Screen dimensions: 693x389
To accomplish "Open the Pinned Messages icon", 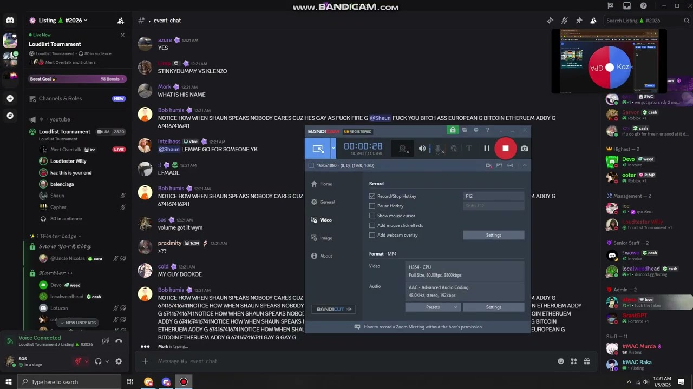I will click(579, 21).
